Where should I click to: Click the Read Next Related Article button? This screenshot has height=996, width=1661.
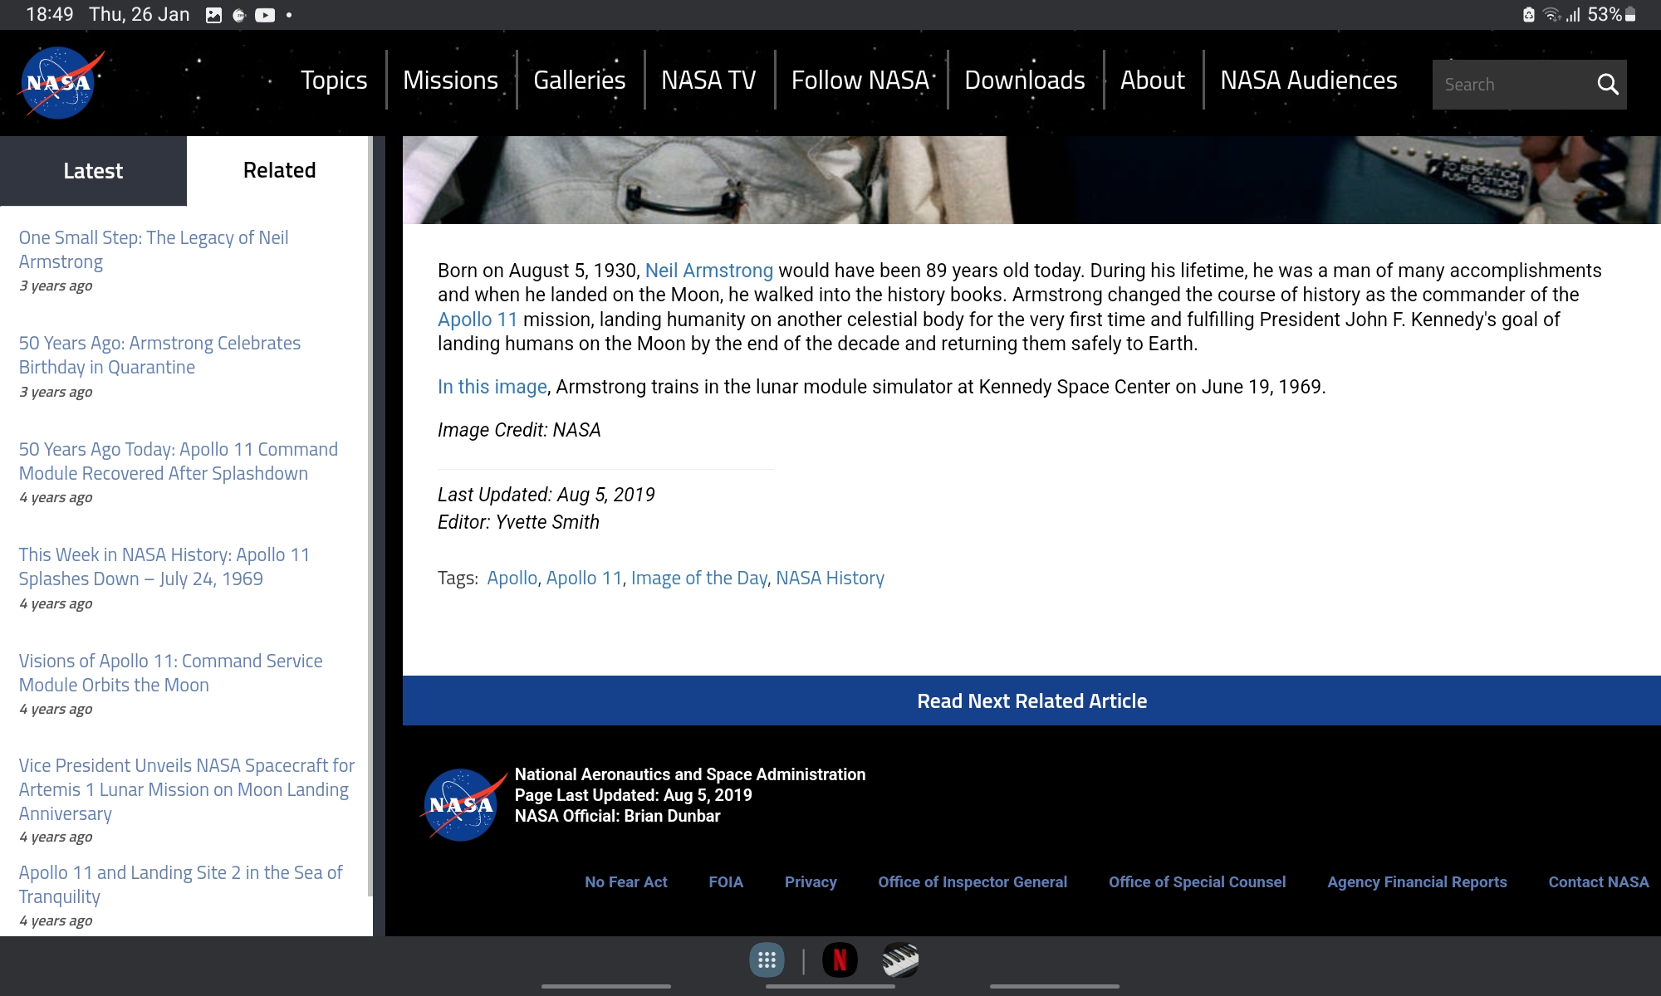coord(1031,701)
